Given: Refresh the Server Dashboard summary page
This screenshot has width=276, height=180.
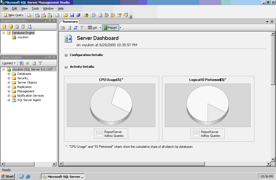Looking at the screenshot, I should point(69,27).
